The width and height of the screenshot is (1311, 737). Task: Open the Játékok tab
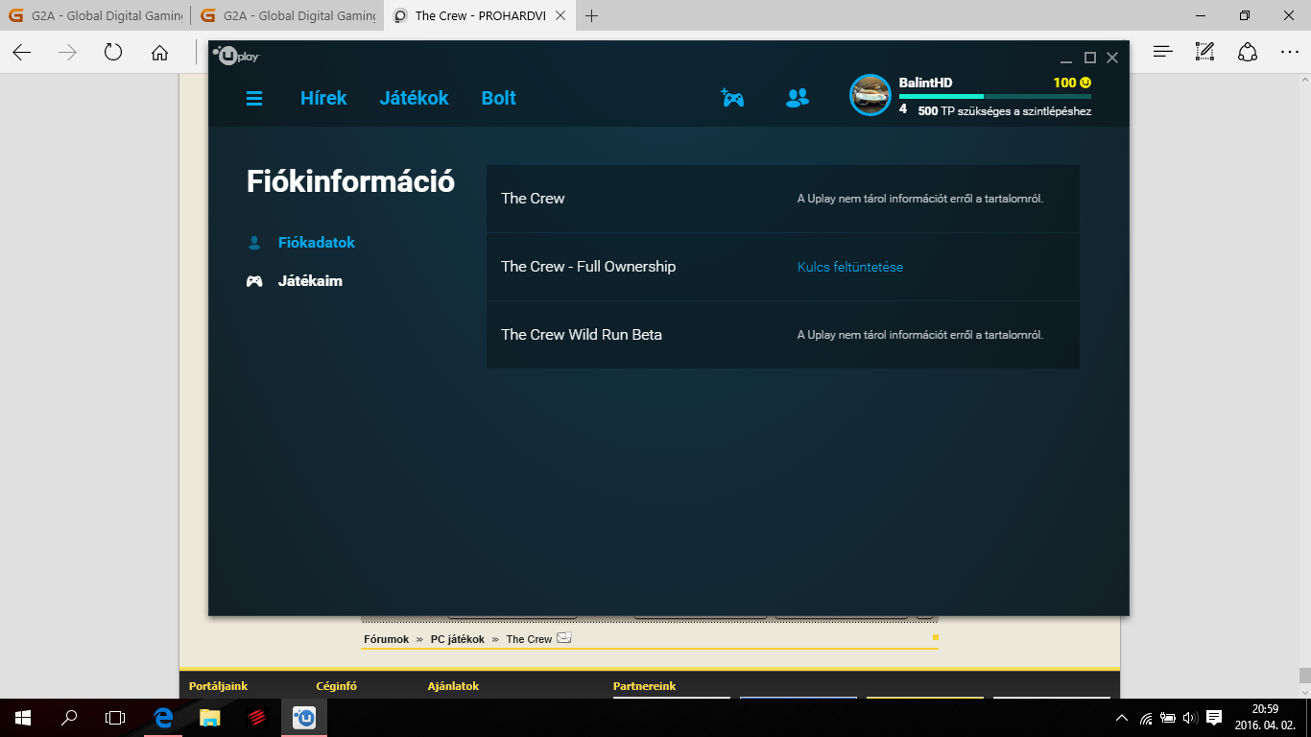tap(414, 98)
